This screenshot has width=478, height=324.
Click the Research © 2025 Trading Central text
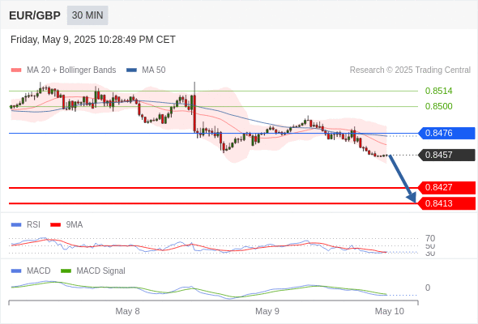pyautogui.click(x=410, y=70)
